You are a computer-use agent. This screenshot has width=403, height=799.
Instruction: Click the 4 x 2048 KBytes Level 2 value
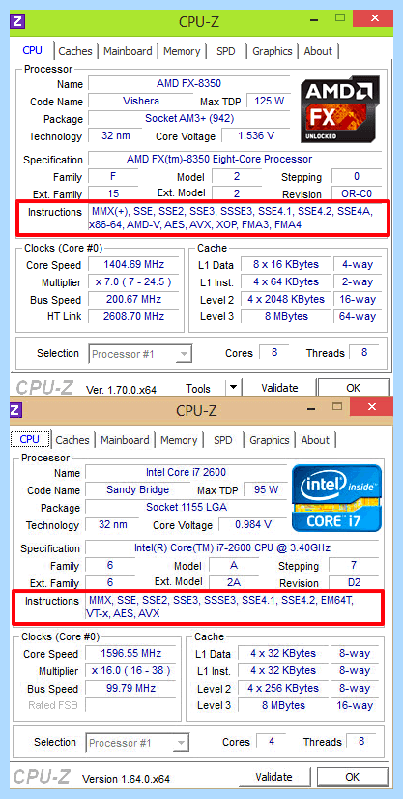pyautogui.click(x=286, y=299)
